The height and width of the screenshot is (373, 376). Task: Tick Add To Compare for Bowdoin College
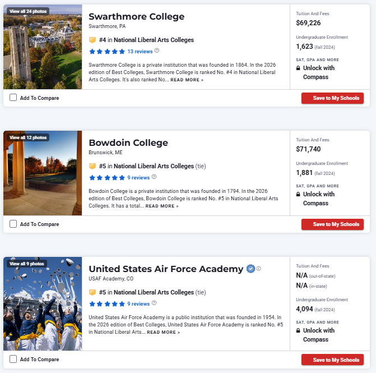pos(13,224)
